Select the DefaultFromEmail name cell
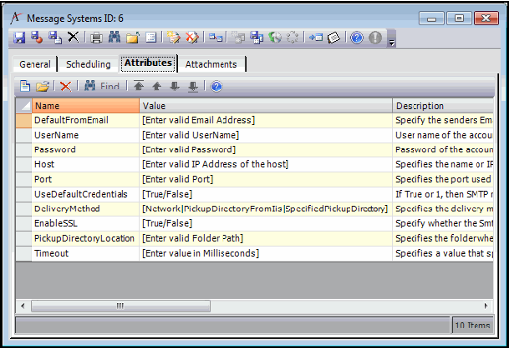509x358 pixels. [x=86, y=120]
